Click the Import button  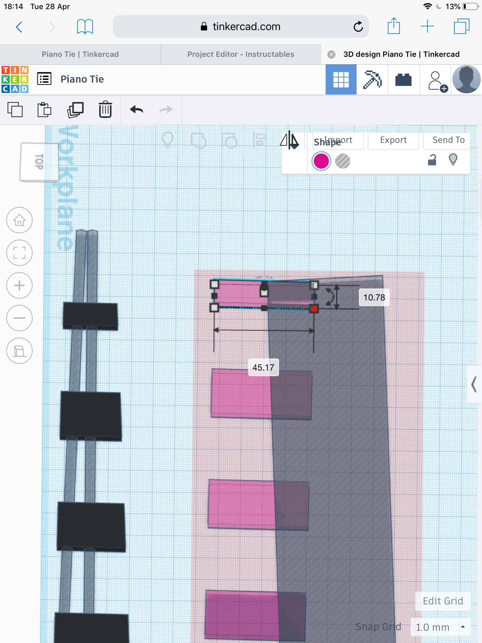(338, 140)
